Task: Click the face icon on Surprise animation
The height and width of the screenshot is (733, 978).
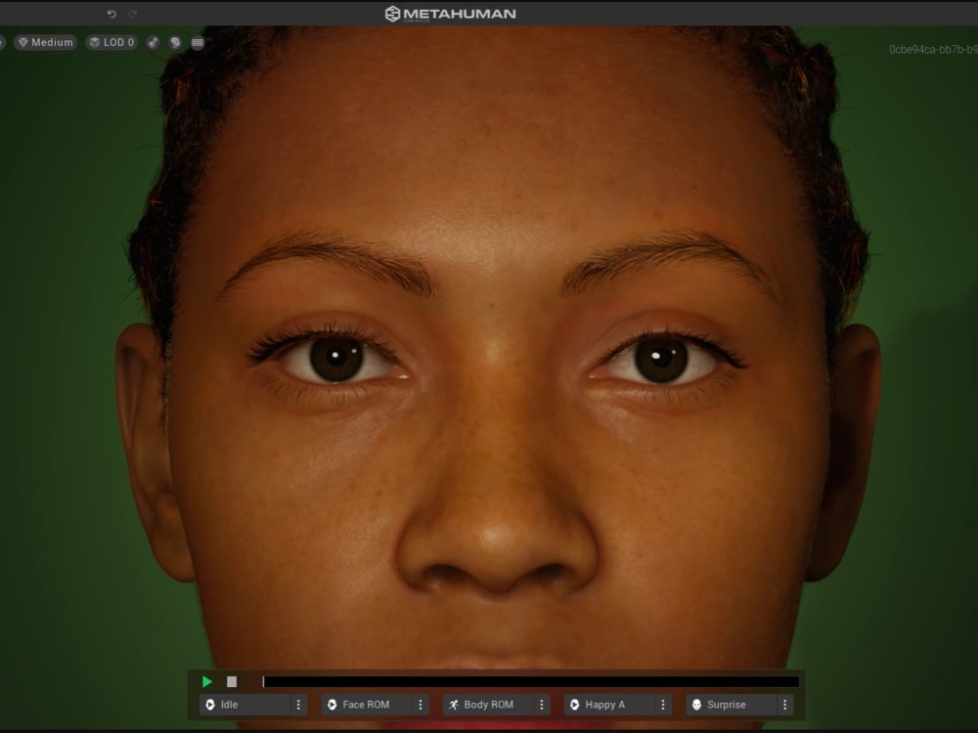Action: 696,704
